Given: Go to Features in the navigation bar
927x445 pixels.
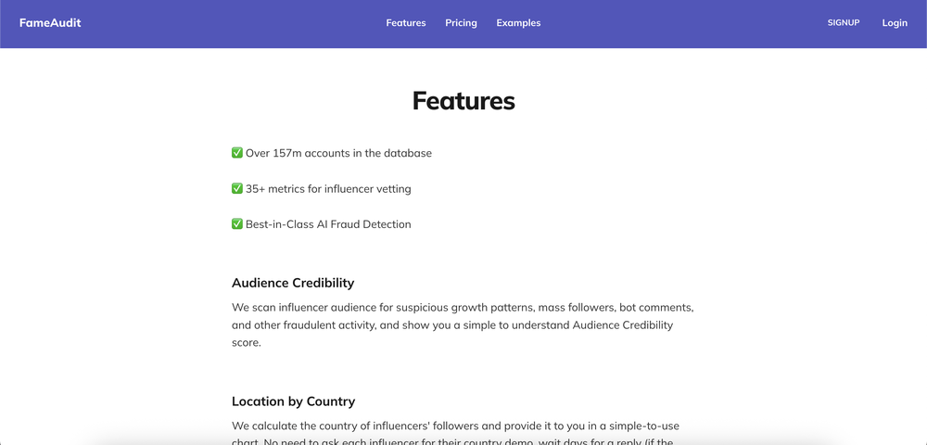Looking at the screenshot, I should [406, 23].
